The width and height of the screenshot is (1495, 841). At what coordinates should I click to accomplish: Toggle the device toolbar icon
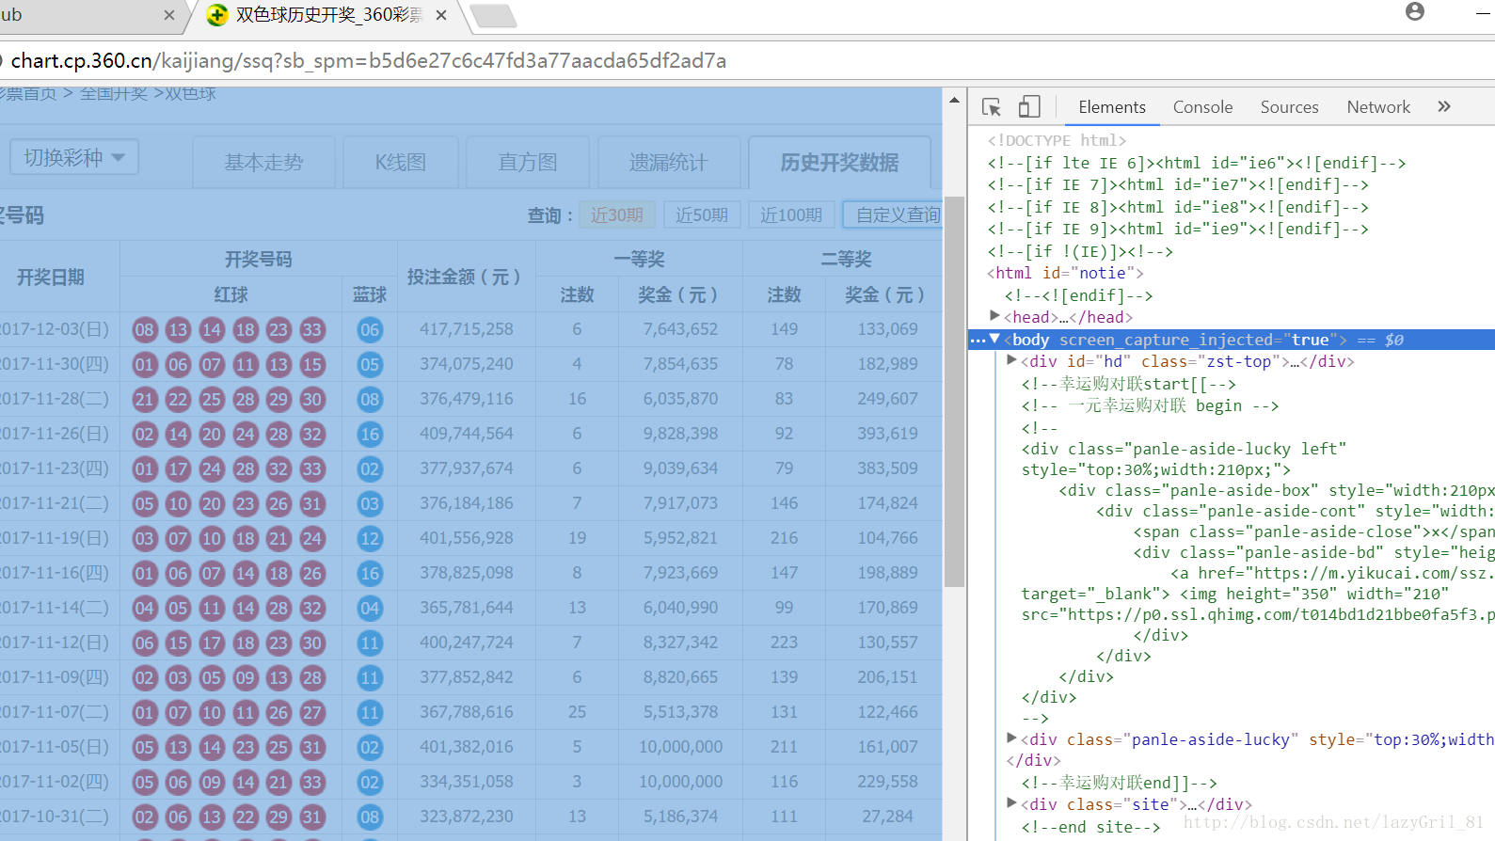point(1029,107)
